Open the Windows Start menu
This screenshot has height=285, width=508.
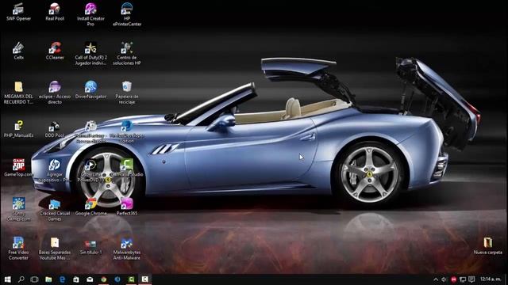[x=7, y=279]
